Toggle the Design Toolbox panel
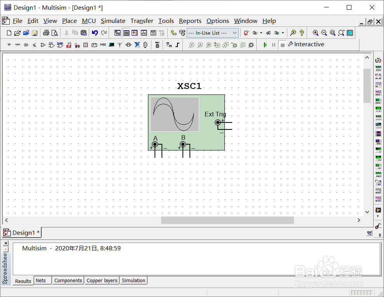This screenshot has height=297, width=384. tap(118, 33)
